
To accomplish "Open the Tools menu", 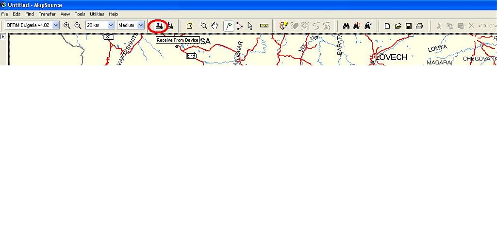I will (80, 14).
